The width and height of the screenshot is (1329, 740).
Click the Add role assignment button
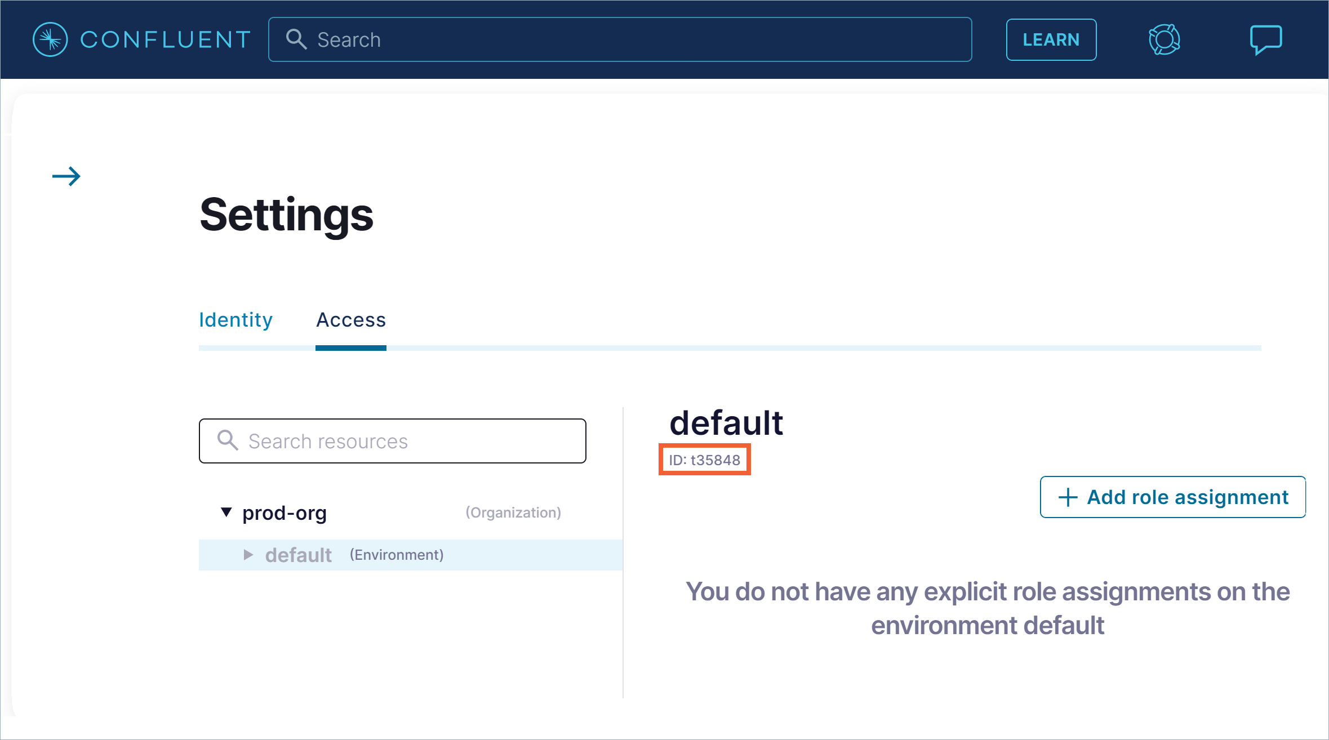[1172, 497]
